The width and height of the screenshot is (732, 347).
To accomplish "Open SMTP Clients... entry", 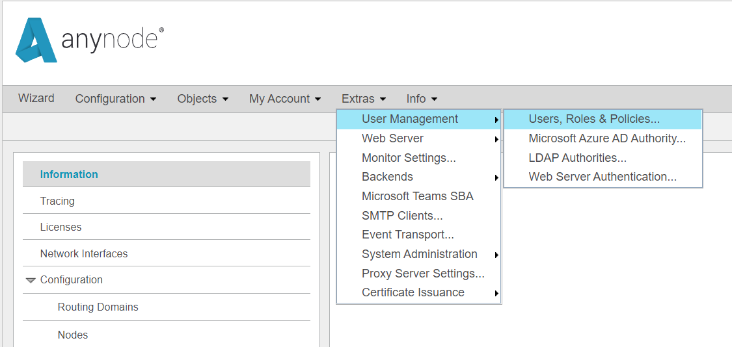I will (419, 216).
